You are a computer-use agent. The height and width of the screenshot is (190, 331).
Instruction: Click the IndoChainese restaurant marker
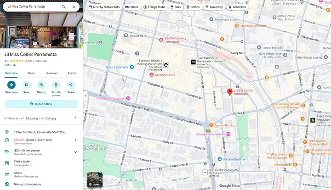click(295, 164)
